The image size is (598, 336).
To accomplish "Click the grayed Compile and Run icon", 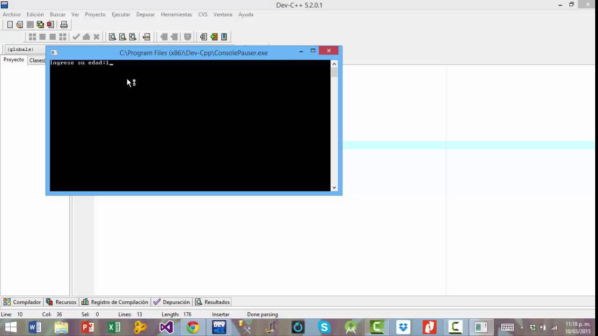I will click(x=52, y=37).
